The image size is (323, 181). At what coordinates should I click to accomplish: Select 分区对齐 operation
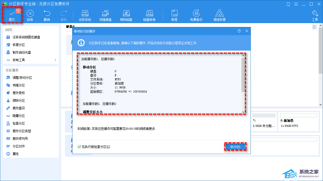click(x=31, y=146)
